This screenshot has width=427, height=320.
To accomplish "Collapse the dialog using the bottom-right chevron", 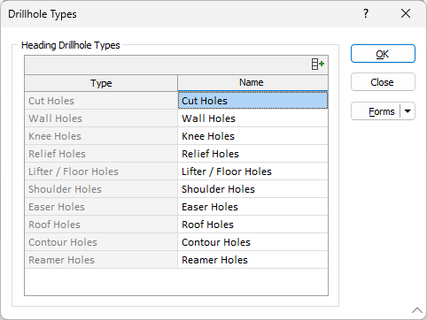I will [x=417, y=310].
